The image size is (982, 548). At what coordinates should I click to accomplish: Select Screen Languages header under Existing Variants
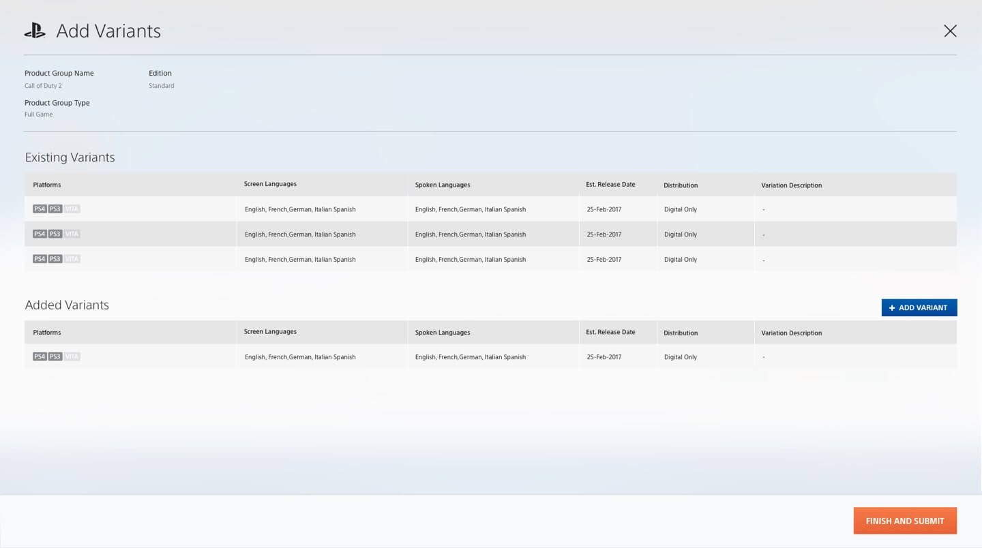pyautogui.click(x=270, y=184)
